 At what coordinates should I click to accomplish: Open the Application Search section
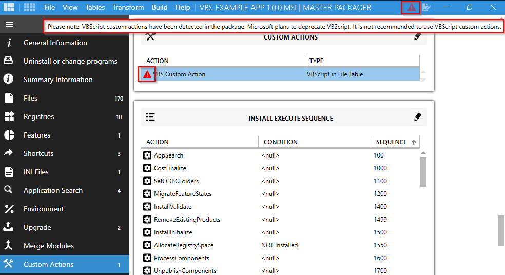click(x=65, y=190)
